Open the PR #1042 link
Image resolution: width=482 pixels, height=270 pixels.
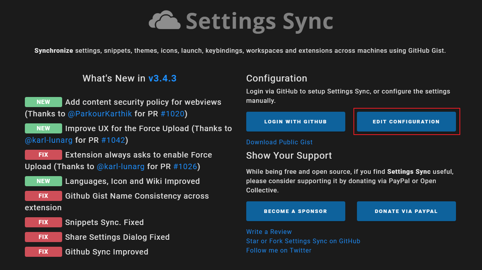pyautogui.click(x=113, y=140)
